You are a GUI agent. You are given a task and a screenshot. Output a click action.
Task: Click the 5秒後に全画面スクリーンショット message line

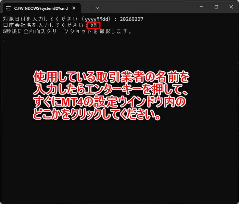[x=67, y=32]
